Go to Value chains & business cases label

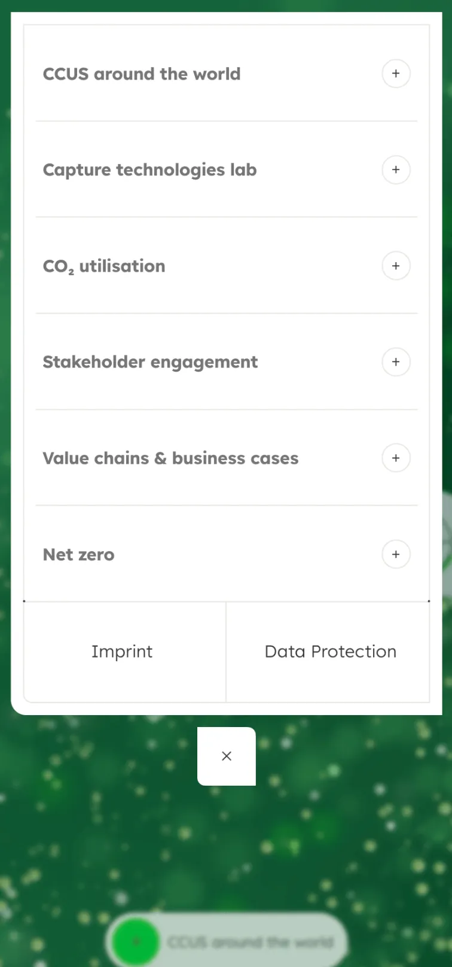(170, 458)
